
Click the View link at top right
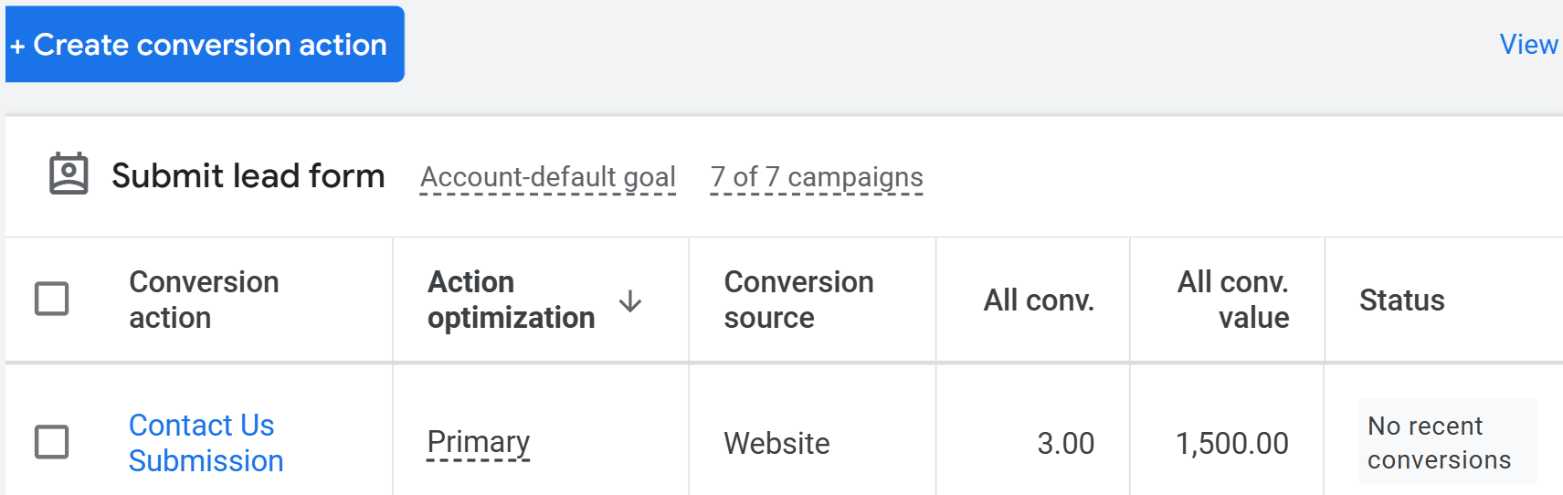click(x=1527, y=45)
